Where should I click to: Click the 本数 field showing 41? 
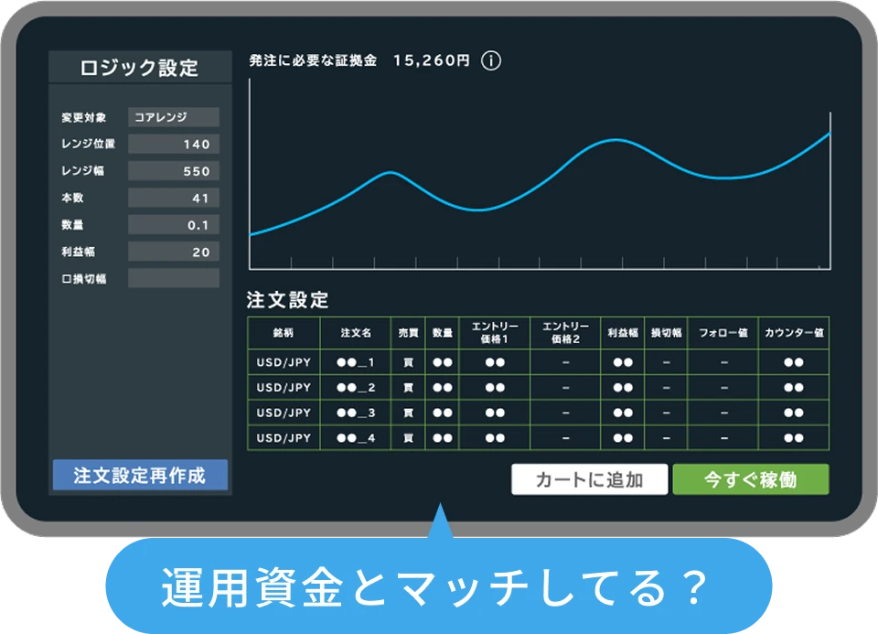coord(174,198)
